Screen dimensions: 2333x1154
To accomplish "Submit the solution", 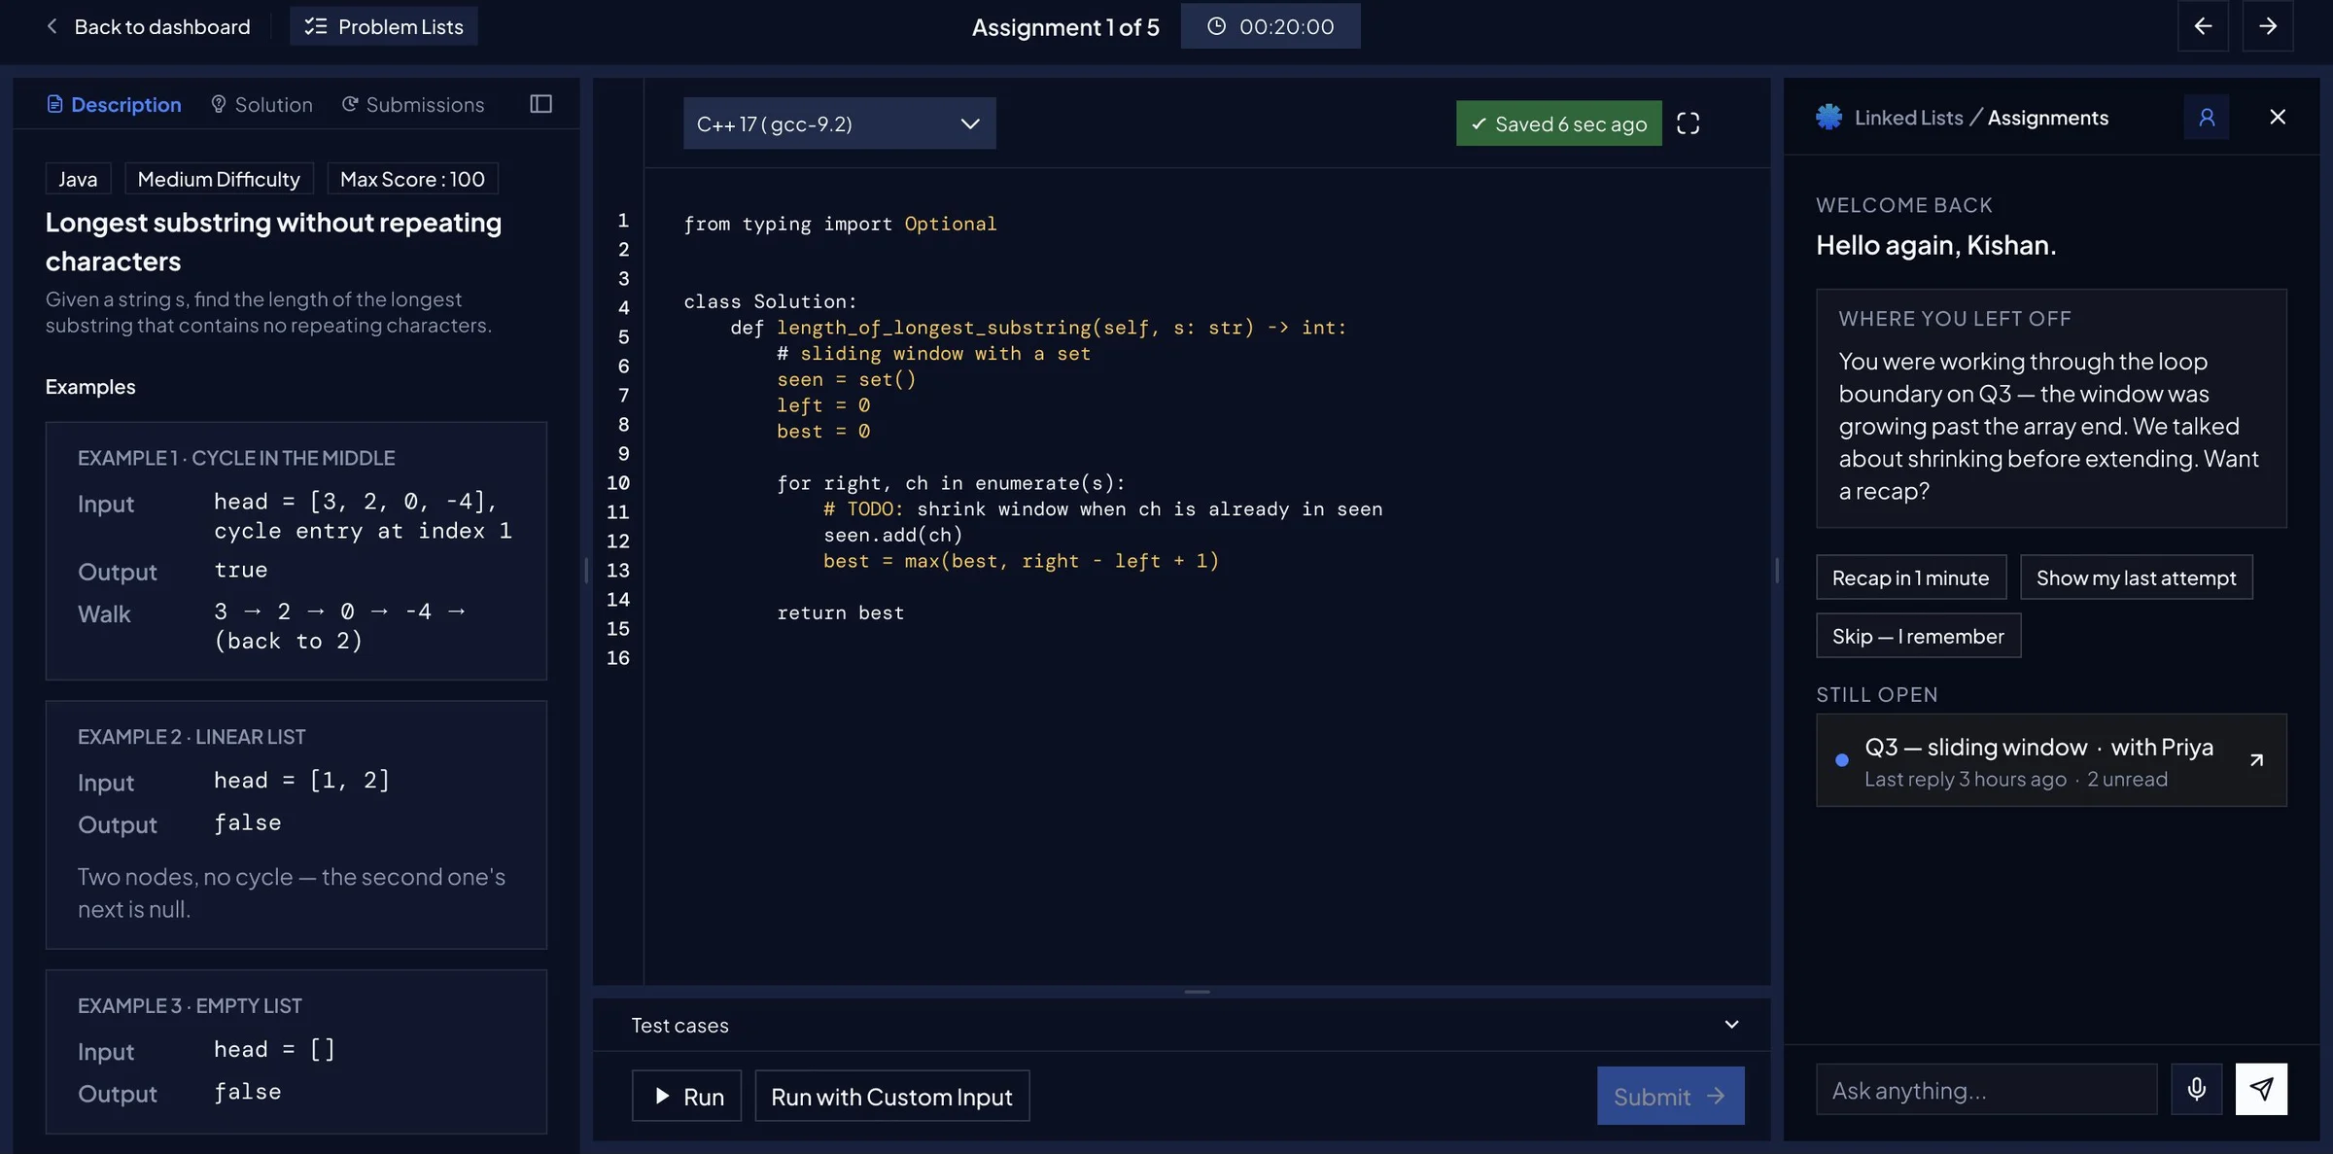I will [x=1670, y=1097].
